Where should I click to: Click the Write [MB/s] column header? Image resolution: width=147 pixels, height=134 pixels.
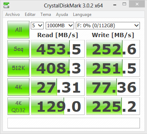click(113, 35)
